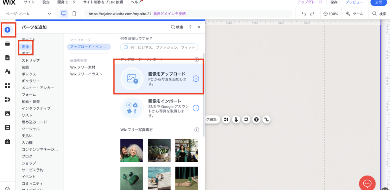The image size is (390, 190).
Task: Open the site design droplet icon
Action: [x=8, y=72]
